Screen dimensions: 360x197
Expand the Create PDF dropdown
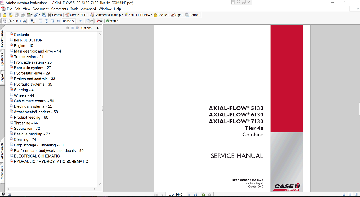click(87, 15)
